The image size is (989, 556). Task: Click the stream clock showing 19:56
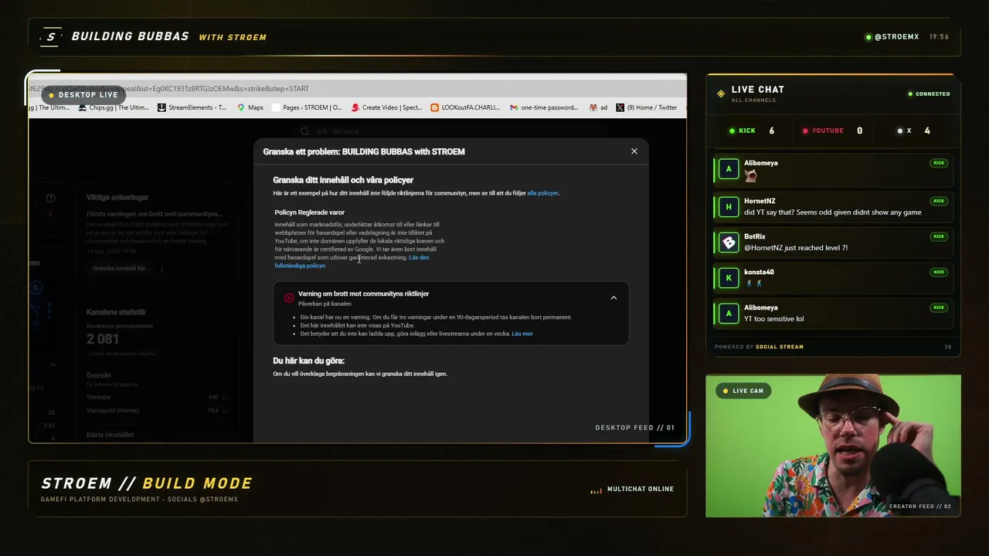coord(939,37)
